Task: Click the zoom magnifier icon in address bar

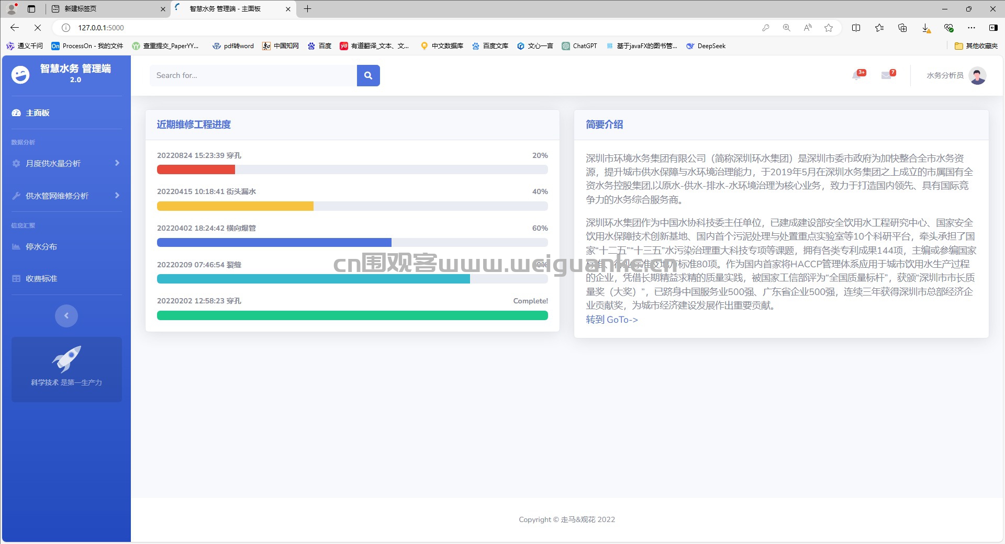Action: tap(786, 28)
